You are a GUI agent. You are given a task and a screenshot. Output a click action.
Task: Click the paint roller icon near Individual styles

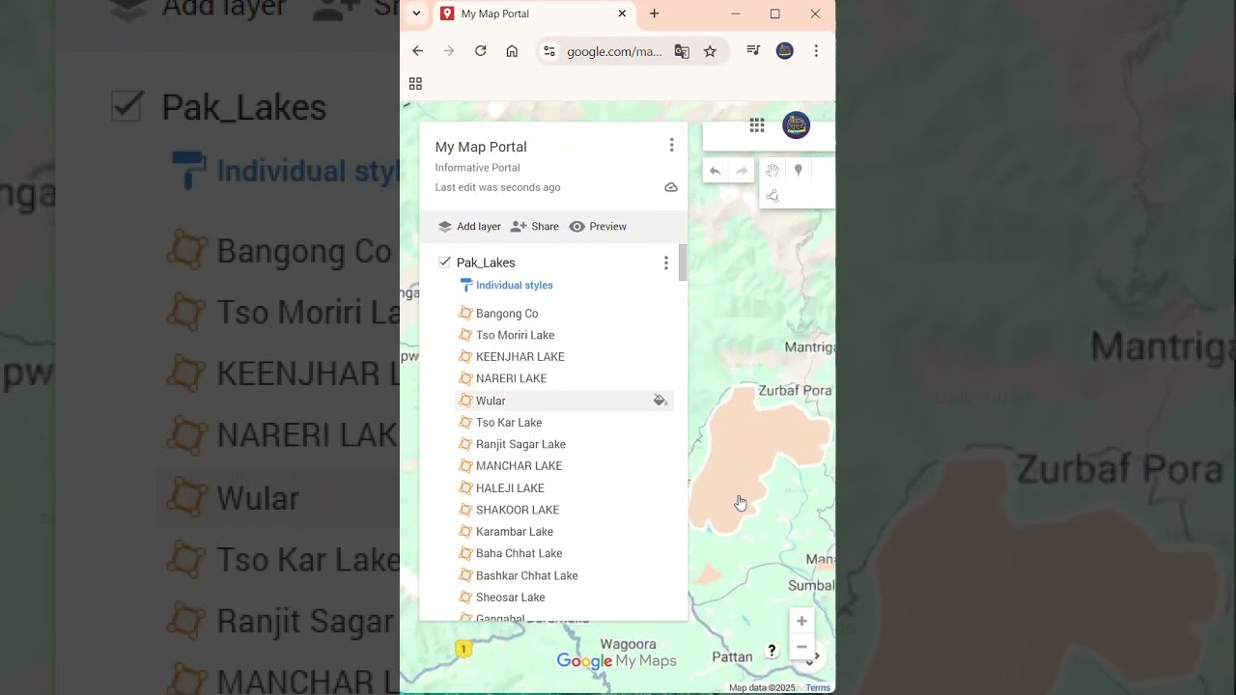coord(466,285)
